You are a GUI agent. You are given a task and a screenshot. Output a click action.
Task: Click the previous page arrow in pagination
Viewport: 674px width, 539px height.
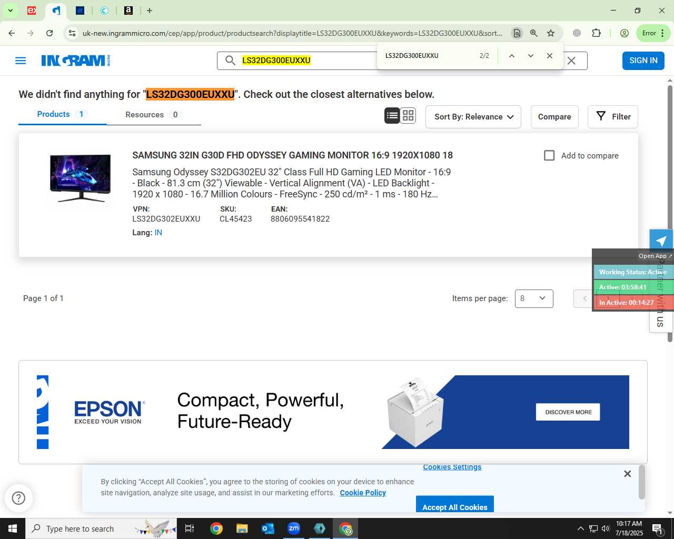coord(584,298)
